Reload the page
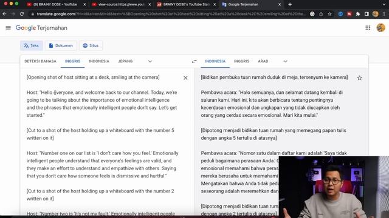This screenshot has width=389, height=218. tap(22, 14)
